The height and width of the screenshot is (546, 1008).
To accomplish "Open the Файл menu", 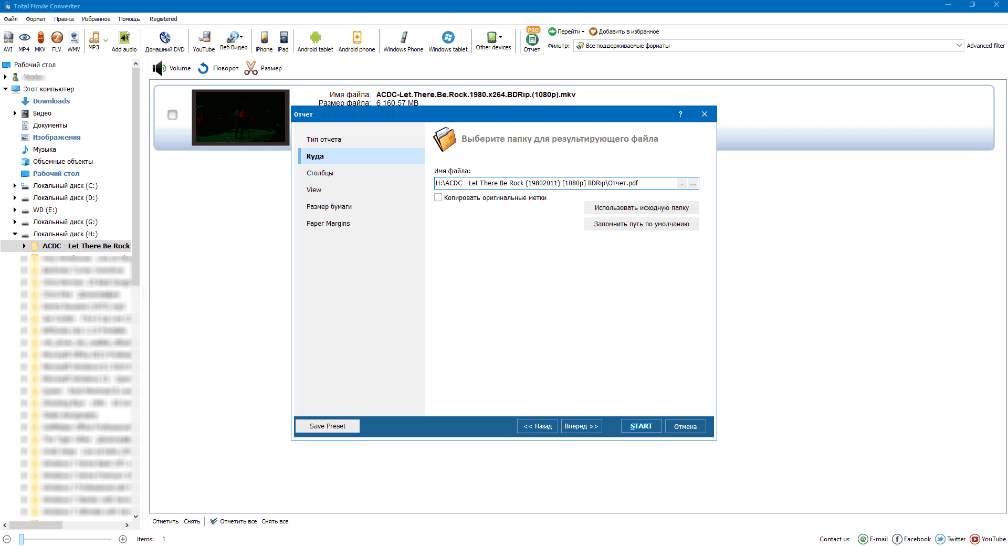I will pos(11,19).
